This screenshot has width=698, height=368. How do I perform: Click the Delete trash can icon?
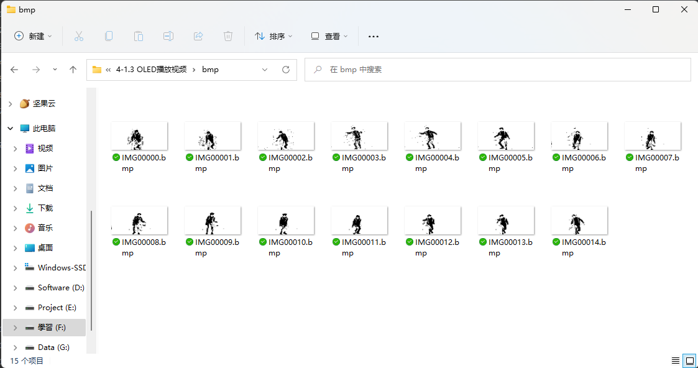click(228, 36)
